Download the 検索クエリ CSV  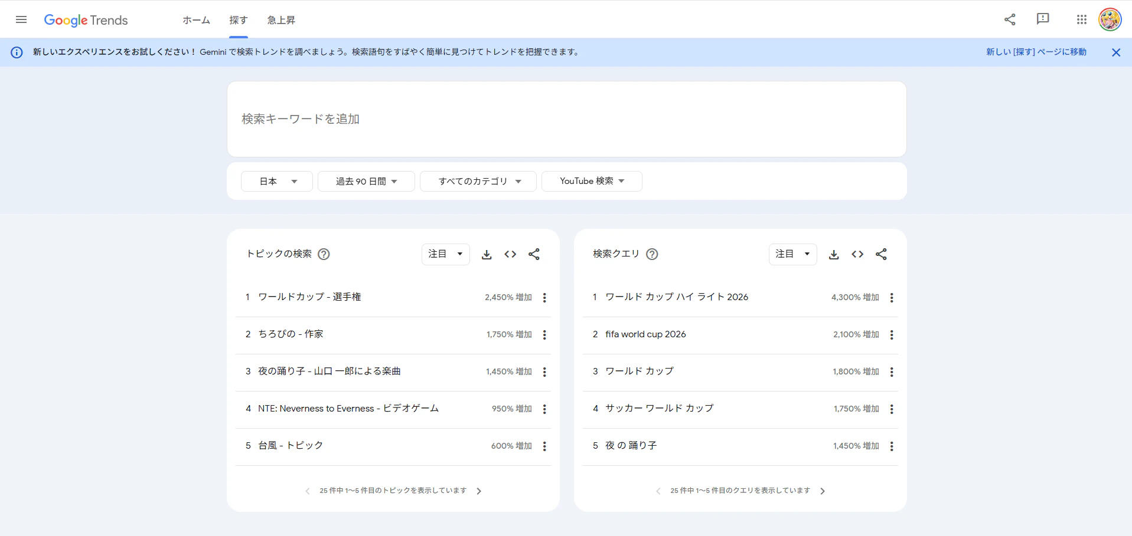834,254
